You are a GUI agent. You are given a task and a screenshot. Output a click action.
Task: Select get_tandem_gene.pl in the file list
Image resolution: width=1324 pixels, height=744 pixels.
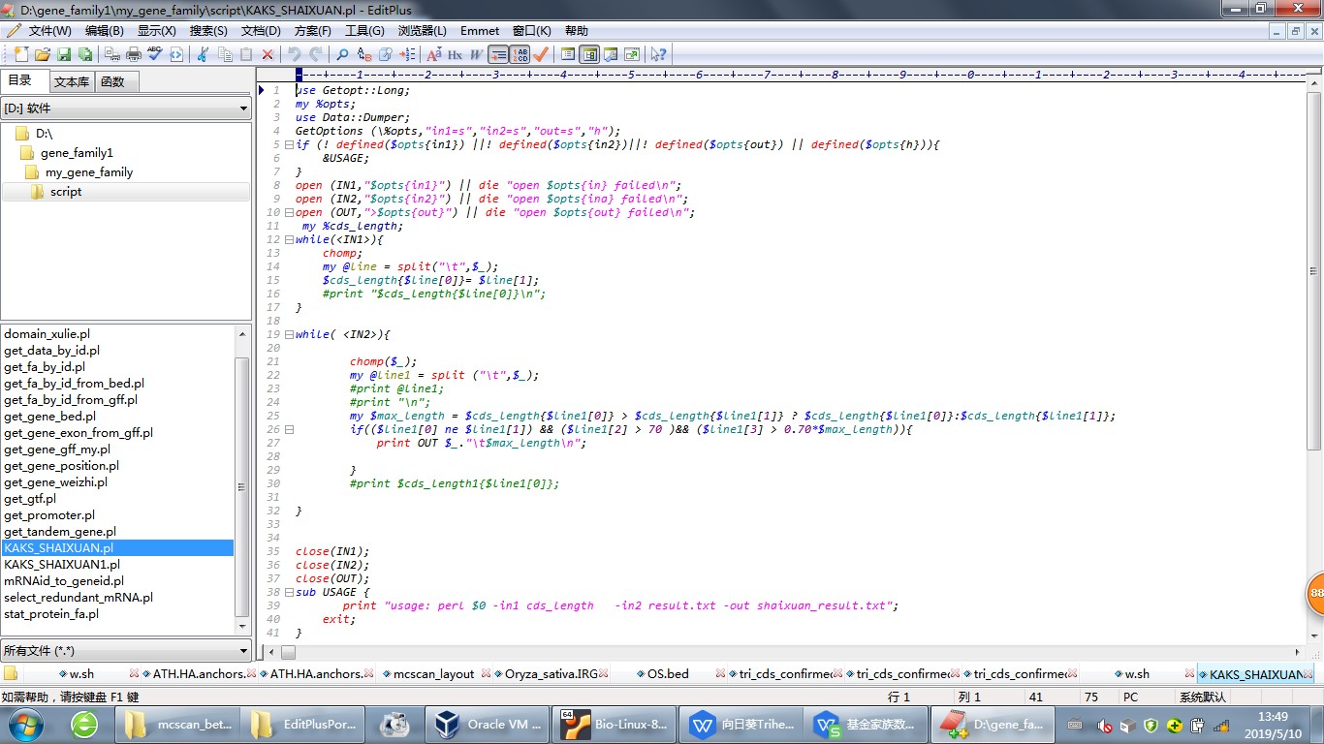(x=60, y=532)
